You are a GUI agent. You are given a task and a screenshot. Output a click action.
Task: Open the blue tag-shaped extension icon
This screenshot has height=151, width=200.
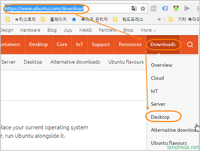(165, 8)
